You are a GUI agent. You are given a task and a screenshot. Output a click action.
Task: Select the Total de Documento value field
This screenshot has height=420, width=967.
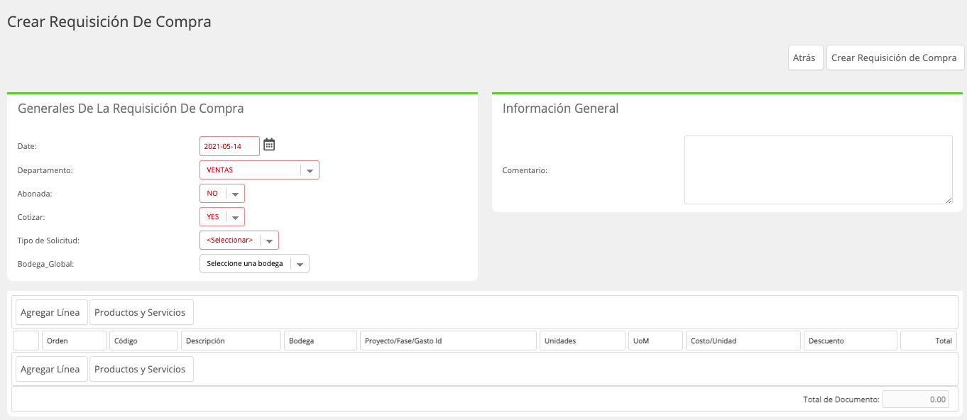(916, 399)
